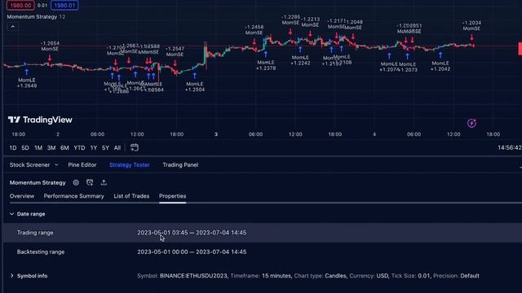Image resolution: width=522 pixels, height=293 pixels.
Task: Open Momentum Strategy settings gear icon
Action: 76,182
